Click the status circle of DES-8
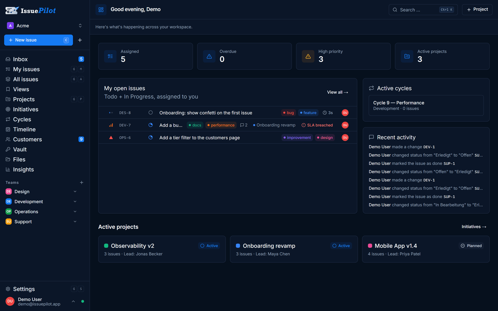The height and width of the screenshot is (311, 498). (x=150, y=112)
